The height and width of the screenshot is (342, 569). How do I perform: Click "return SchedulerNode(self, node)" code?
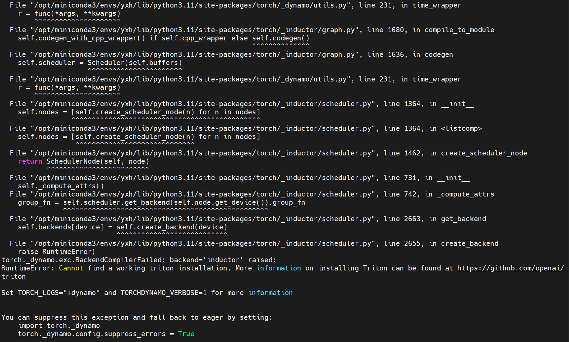click(x=84, y=161)
